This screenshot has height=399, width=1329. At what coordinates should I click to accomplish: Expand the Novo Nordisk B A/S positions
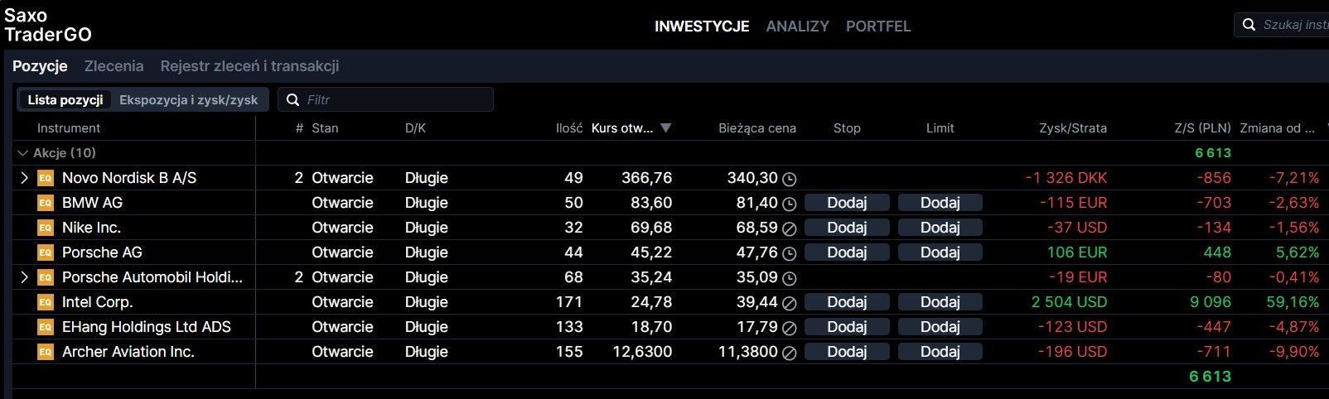click(24, 178)
